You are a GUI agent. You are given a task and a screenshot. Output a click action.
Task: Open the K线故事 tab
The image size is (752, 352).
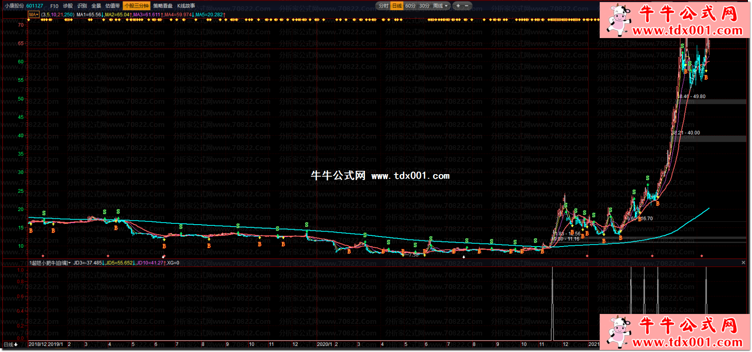(x=186, y=6)
